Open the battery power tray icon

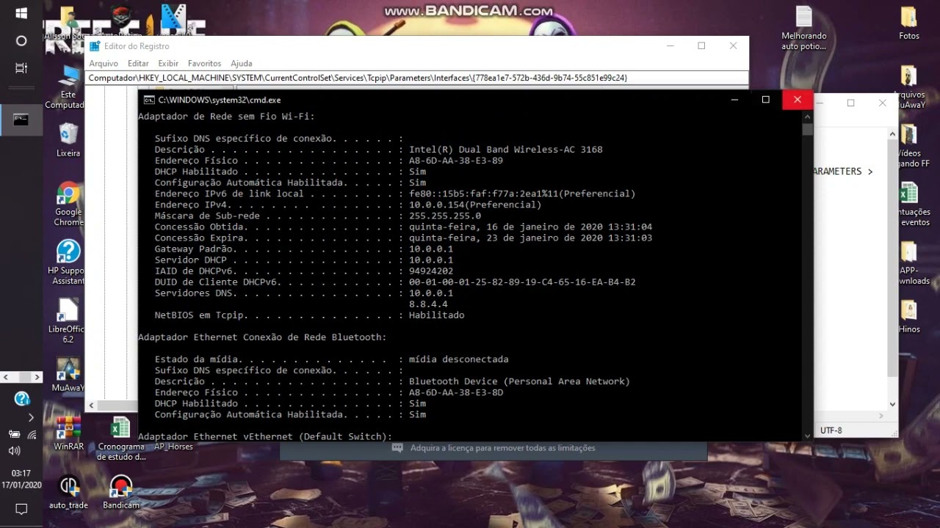tap(14, 434)
